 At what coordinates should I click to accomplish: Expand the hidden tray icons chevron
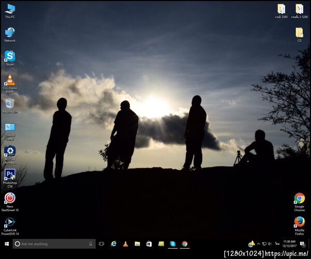pos(259,244)
